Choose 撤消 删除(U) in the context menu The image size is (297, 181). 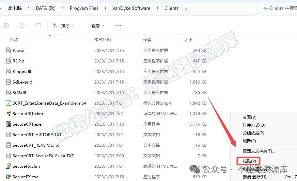254,177
